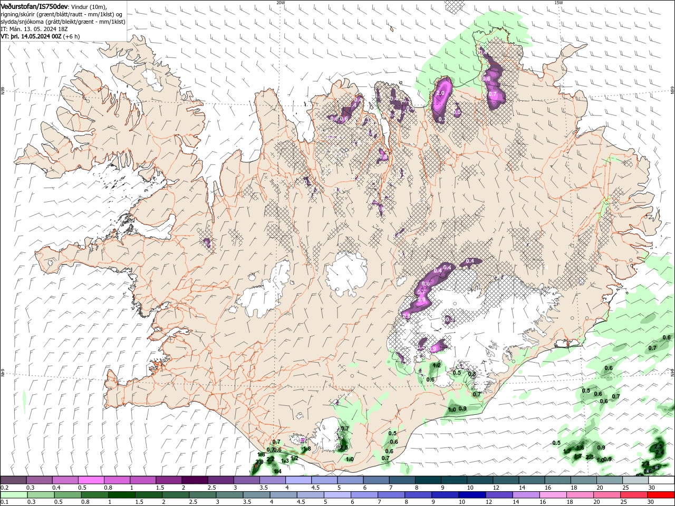Pick the bright red swatch at 30, lower scale
Viewport: 675px width, 506px height.
(x=661, y=495)
